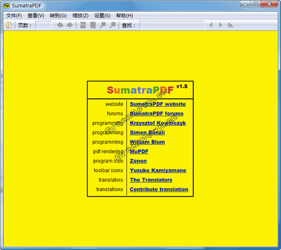Open the MuPDF link
The image size is (281, 250).
pyautogui.click(x=139, y=152)
